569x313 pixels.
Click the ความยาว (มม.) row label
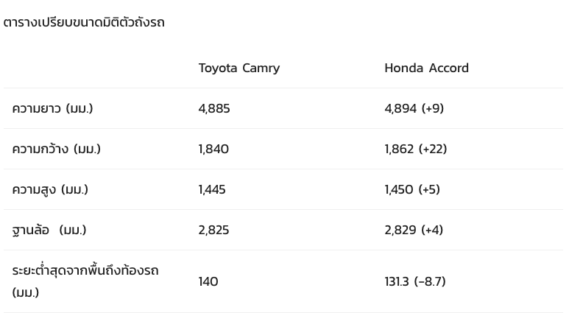click(x=52, y=108)
